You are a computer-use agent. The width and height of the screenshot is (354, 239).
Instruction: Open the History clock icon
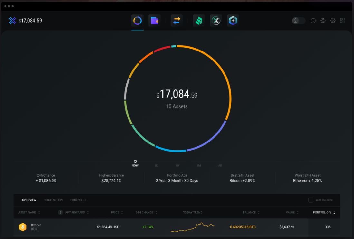click(313, 21)
